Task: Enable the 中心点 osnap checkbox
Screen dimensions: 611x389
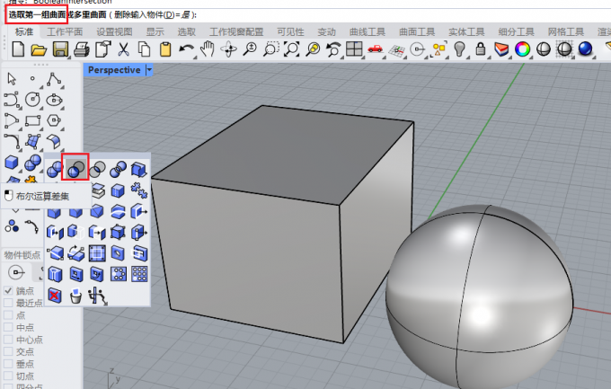Action: (x=8, y=340)
